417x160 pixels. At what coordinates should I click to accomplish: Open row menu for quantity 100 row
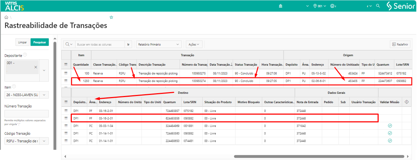66,73
